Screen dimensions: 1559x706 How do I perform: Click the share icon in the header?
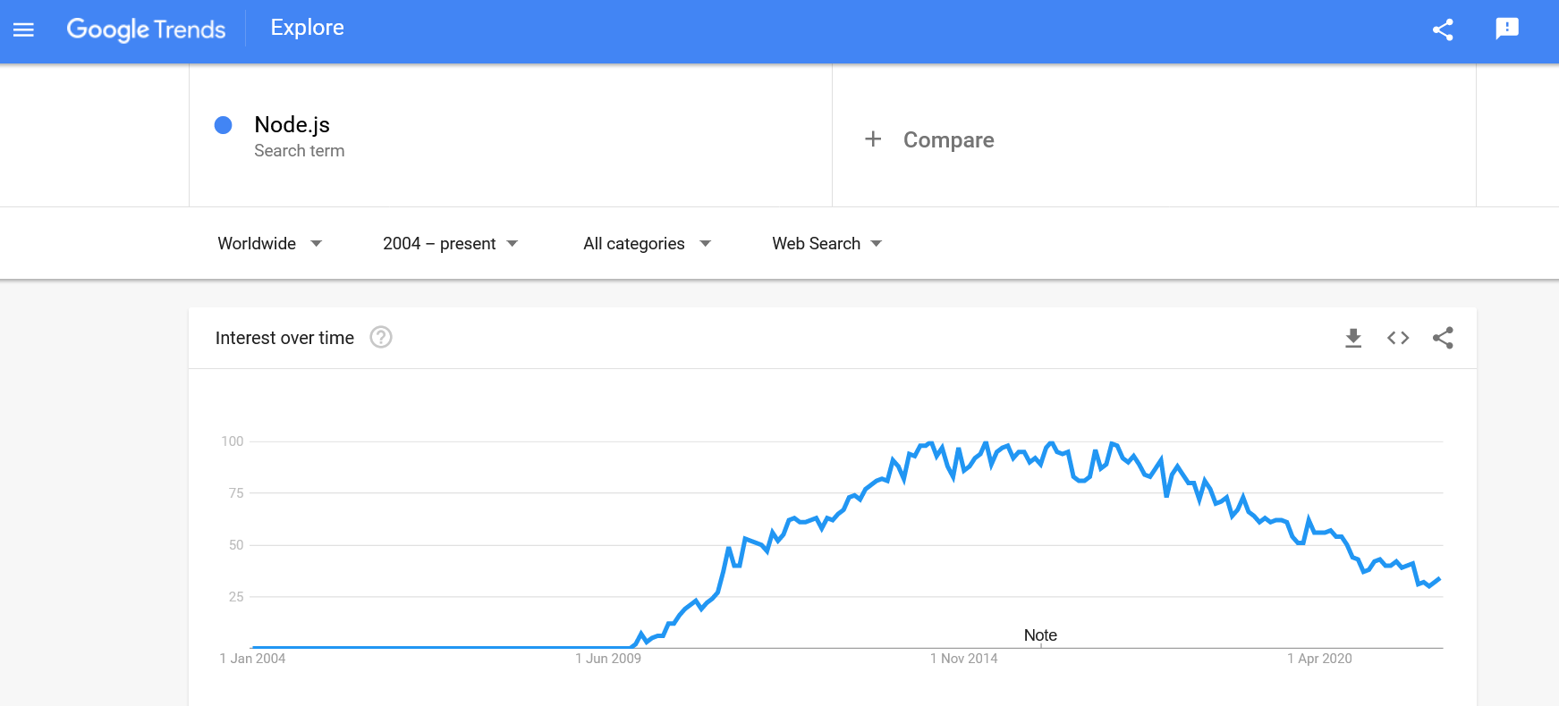[1442, 29]
